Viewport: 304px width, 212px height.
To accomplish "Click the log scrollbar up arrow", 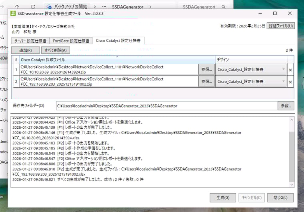I will point(292,120).
